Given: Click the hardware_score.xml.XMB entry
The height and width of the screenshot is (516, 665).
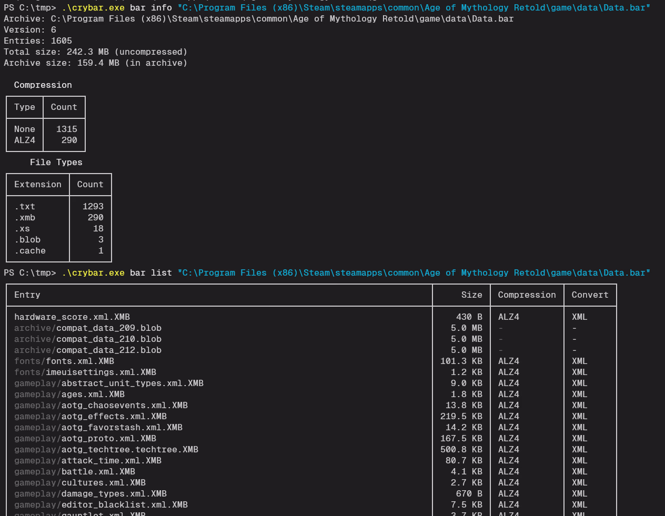Looking at the screenshot, I should (72, 317).
